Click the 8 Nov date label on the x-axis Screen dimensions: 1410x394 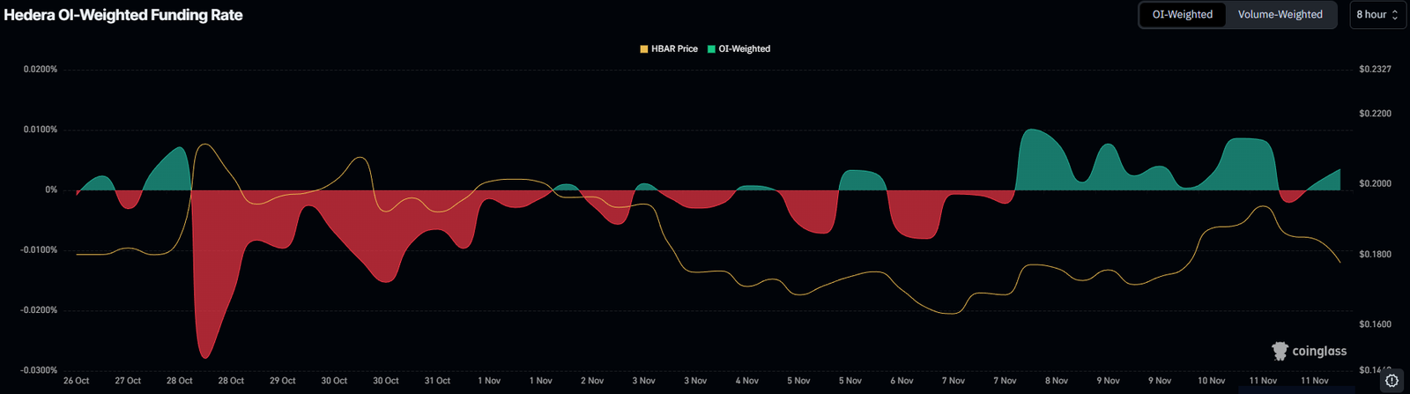pyautogui.click(x=1057, y=381)
